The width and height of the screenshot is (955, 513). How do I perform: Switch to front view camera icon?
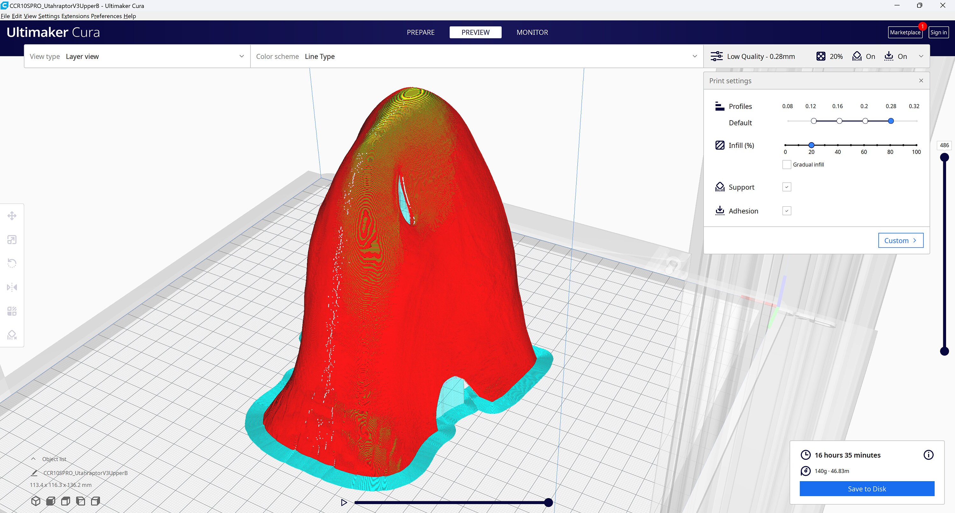pyautogui.click(x=51, y=501)
